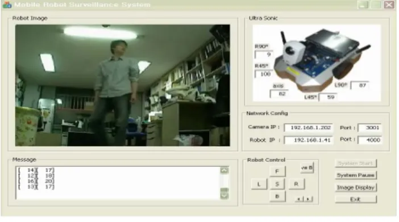Click the System Pause button
Screen dimensions: 399x222
356,175
